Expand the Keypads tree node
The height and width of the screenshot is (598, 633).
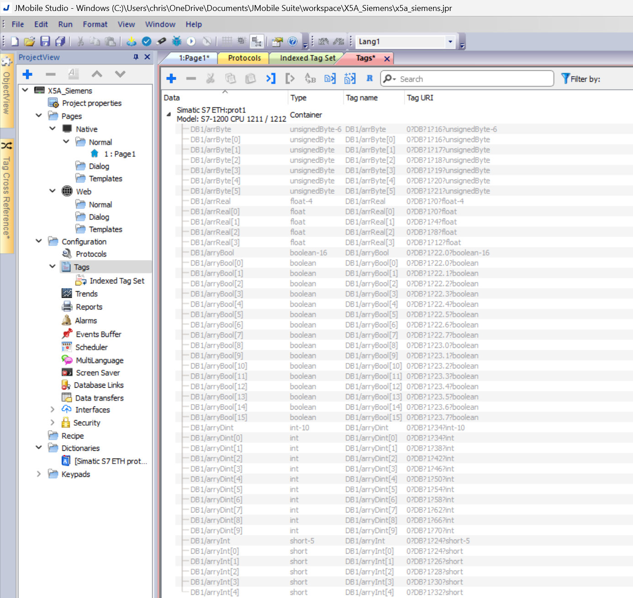(x=39, y=474)
